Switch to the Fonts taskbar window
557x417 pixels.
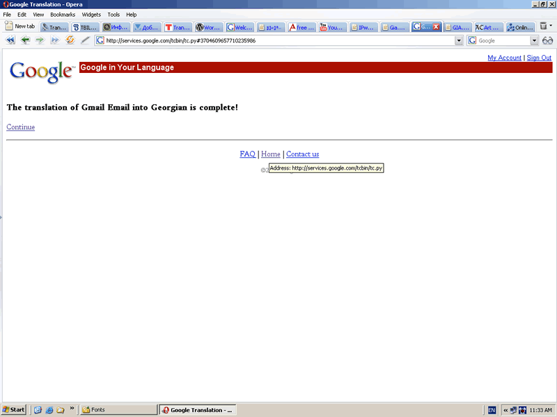[118, 410]
